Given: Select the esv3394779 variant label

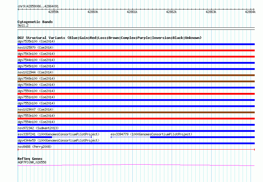Looking at the screenshot, I should [x=151, y=134].
